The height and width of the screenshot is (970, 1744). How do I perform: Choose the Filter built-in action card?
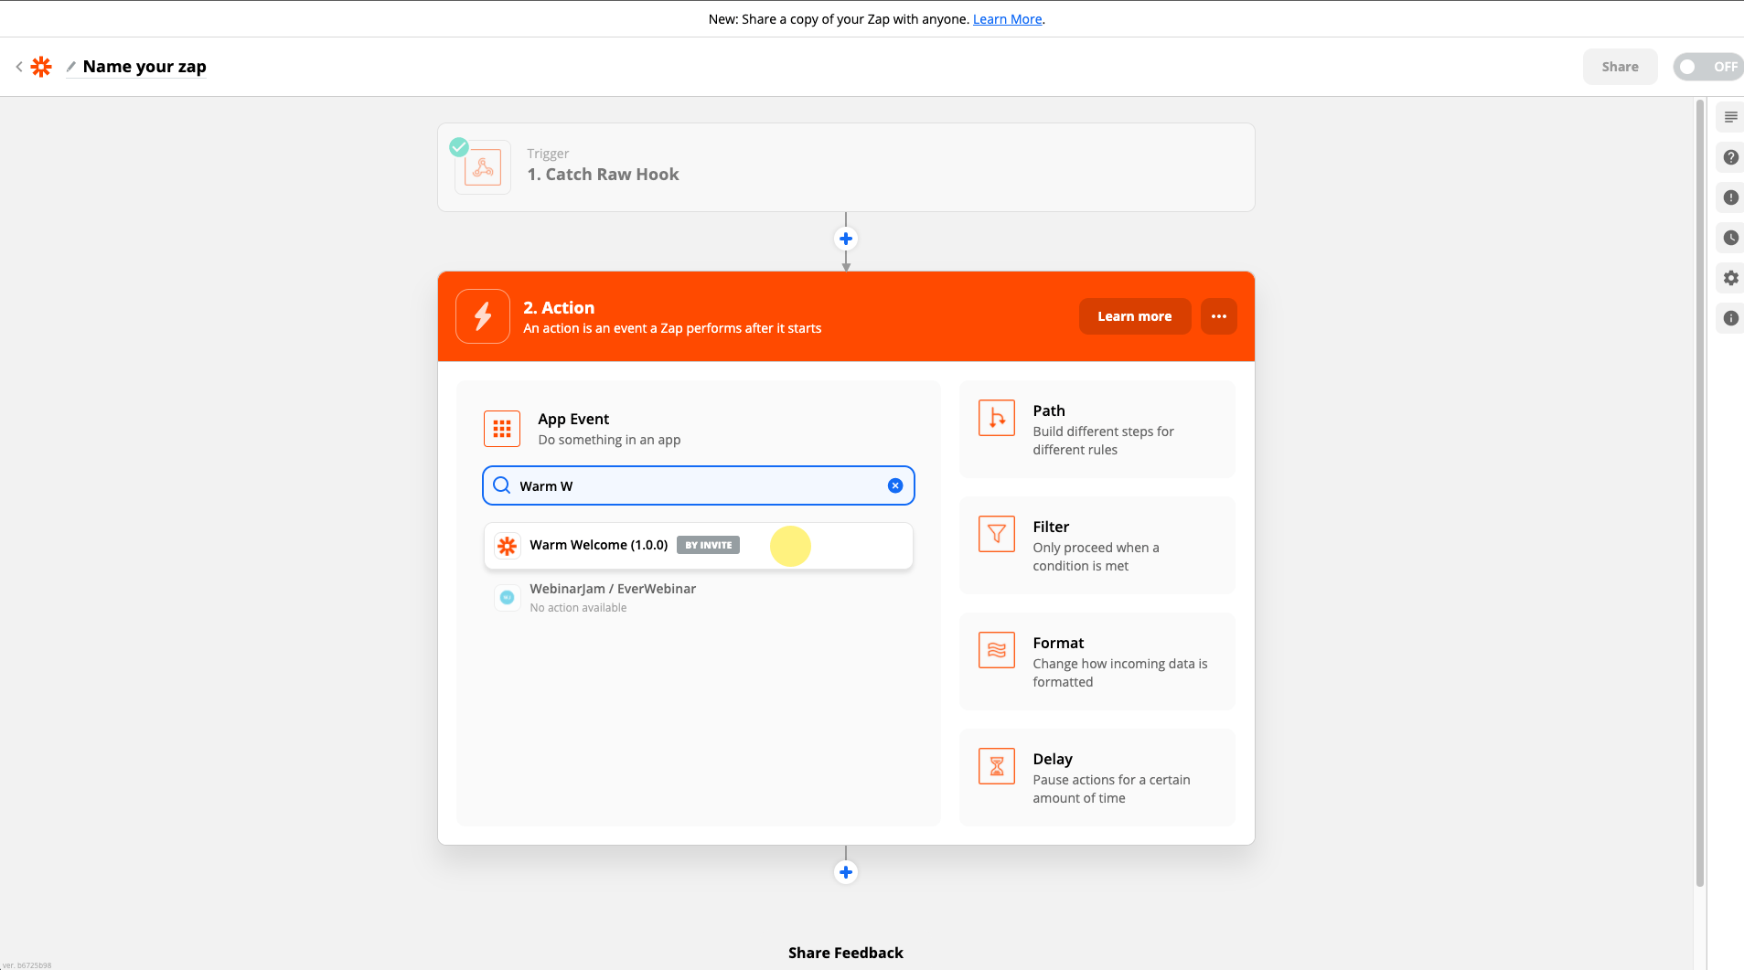point(1097,545)
